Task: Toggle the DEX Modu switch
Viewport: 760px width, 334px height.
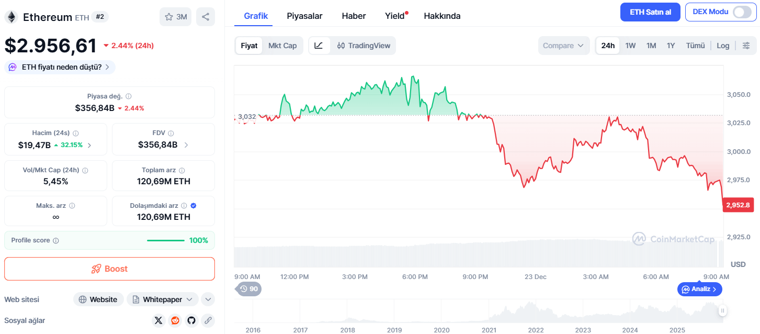Action: 742,12
